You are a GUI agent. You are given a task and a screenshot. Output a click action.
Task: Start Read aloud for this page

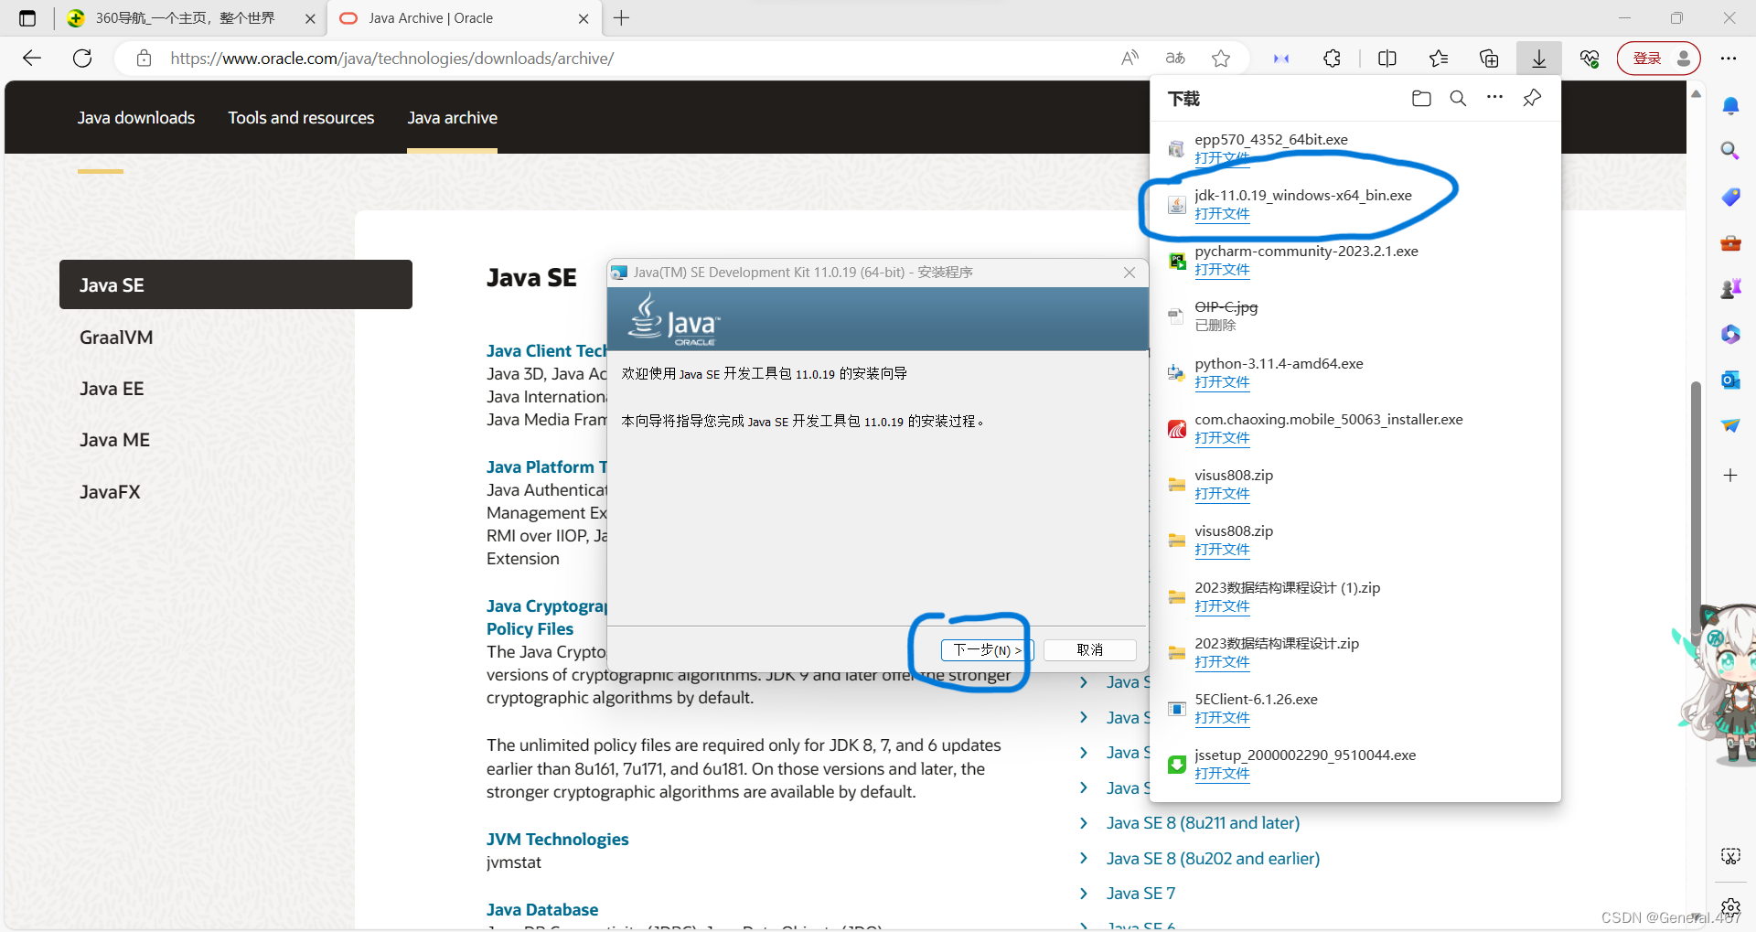pos(1129,58)
